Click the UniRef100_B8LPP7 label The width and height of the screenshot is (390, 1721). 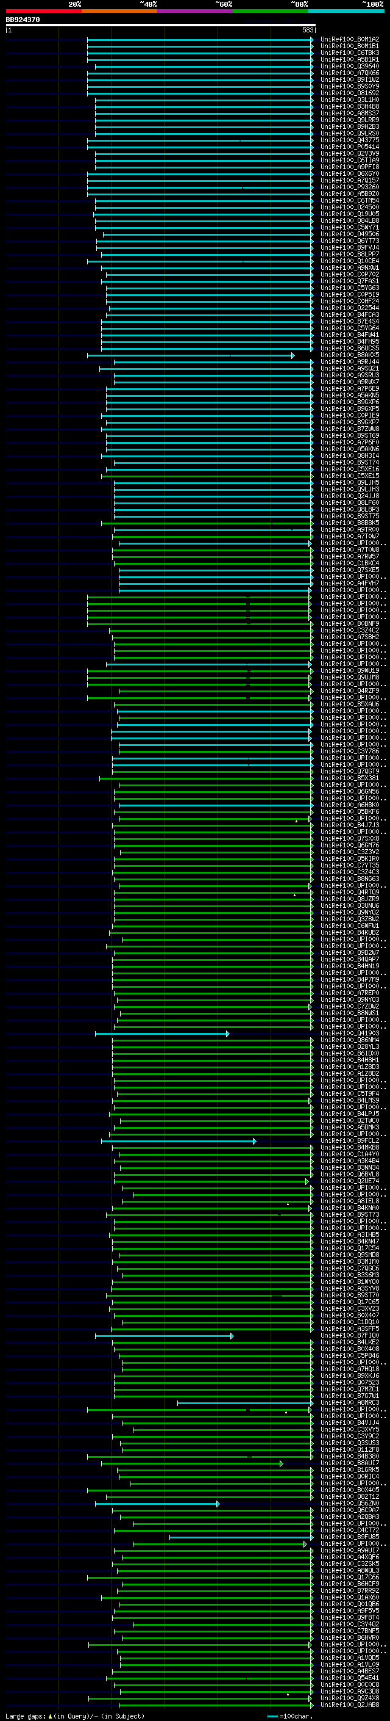pyautogui.click(x=349, y=255)
